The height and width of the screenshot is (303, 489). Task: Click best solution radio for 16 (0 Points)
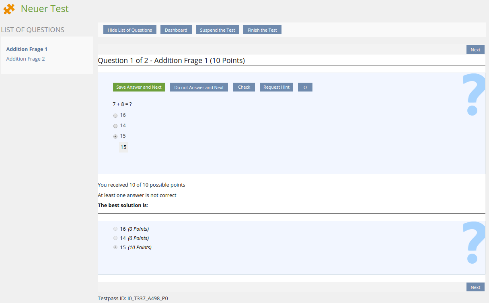[115, 229]
